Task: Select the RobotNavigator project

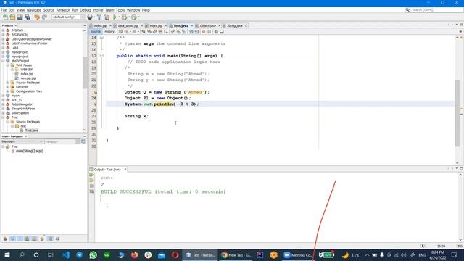Action: coord(22,104)
